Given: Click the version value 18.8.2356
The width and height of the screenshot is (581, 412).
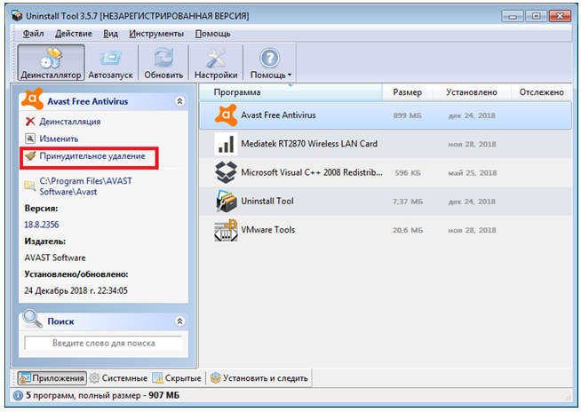Looking at the screenshot, I should click(42, 225).
